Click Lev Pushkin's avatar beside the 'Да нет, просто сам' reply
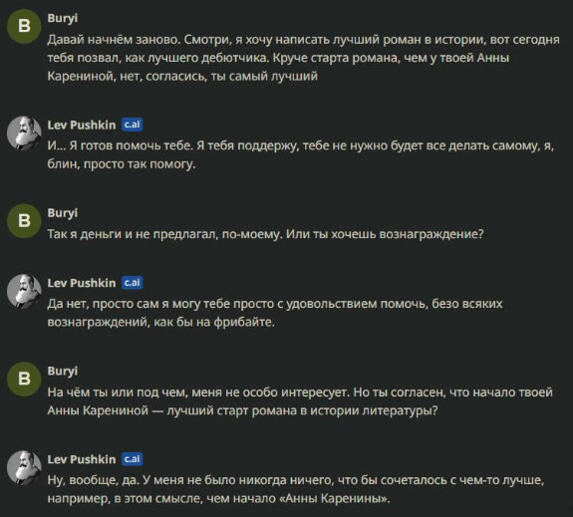Viewport: 573px width, 517px height. [24, 291]
